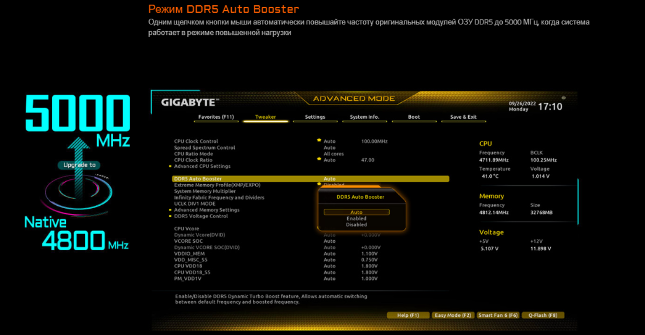Open the Favorites (F11) tab
The width and height of the screenshot is (645, 335).
click(x=216, y=117)
